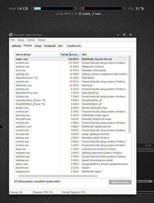Open the Użytkownicy tab
The width and height of the screenshot is (154, 203).
tap(74, 46)
